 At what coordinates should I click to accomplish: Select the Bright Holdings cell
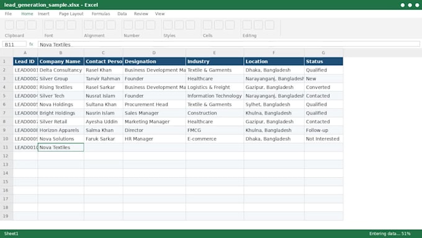click(61, 113)
